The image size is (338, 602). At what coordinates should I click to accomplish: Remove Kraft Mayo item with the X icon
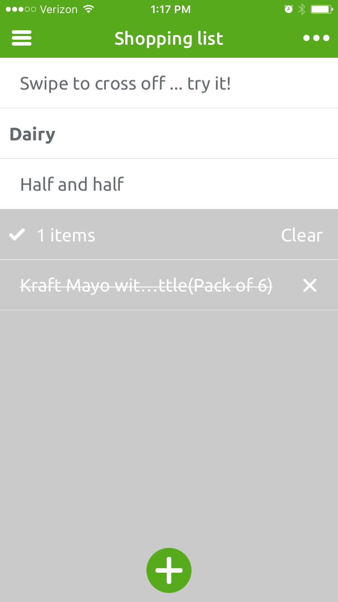310,285
